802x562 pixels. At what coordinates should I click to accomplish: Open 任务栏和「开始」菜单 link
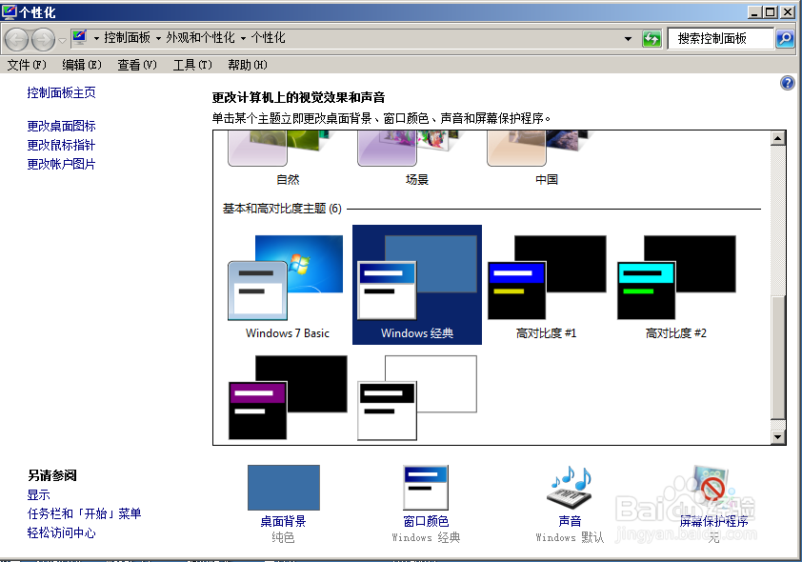[84, 513]
